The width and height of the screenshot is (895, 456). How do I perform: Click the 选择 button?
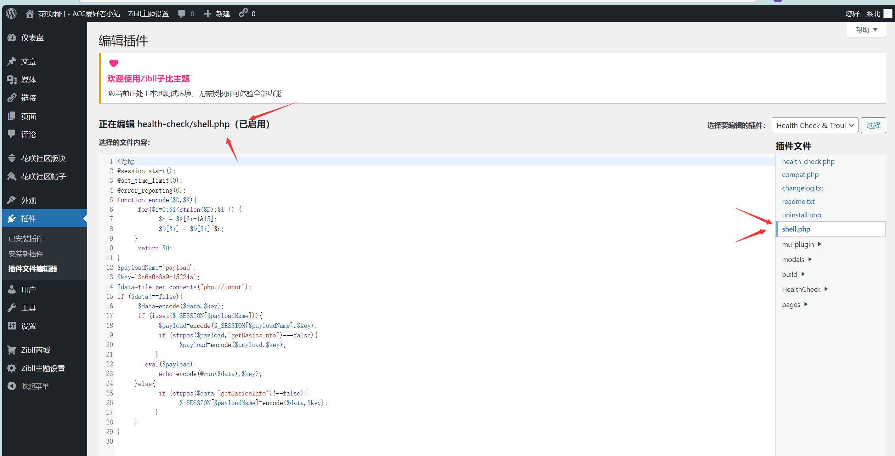873,125
